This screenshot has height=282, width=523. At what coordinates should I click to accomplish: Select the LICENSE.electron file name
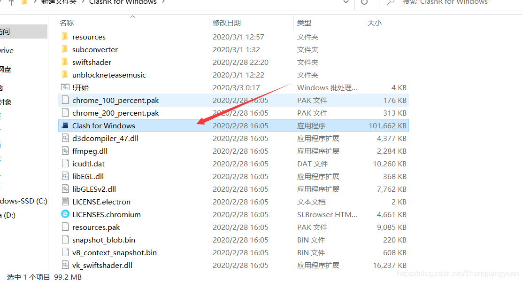pyautogui.click(x=101, y=202)
